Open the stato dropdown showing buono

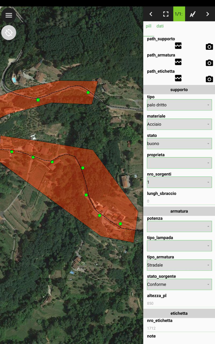point(179,144)
